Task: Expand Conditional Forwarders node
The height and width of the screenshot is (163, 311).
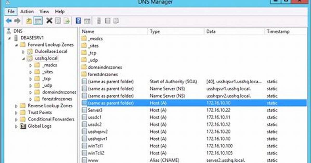Action: click(16, 120)
